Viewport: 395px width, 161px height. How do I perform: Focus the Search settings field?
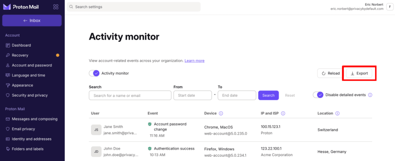134,7
